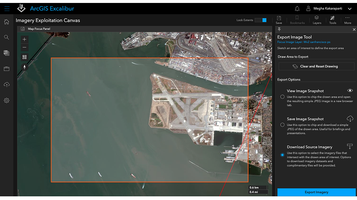Click the Map Focus Panel icon
357x200 pixels.
point(22,29)
